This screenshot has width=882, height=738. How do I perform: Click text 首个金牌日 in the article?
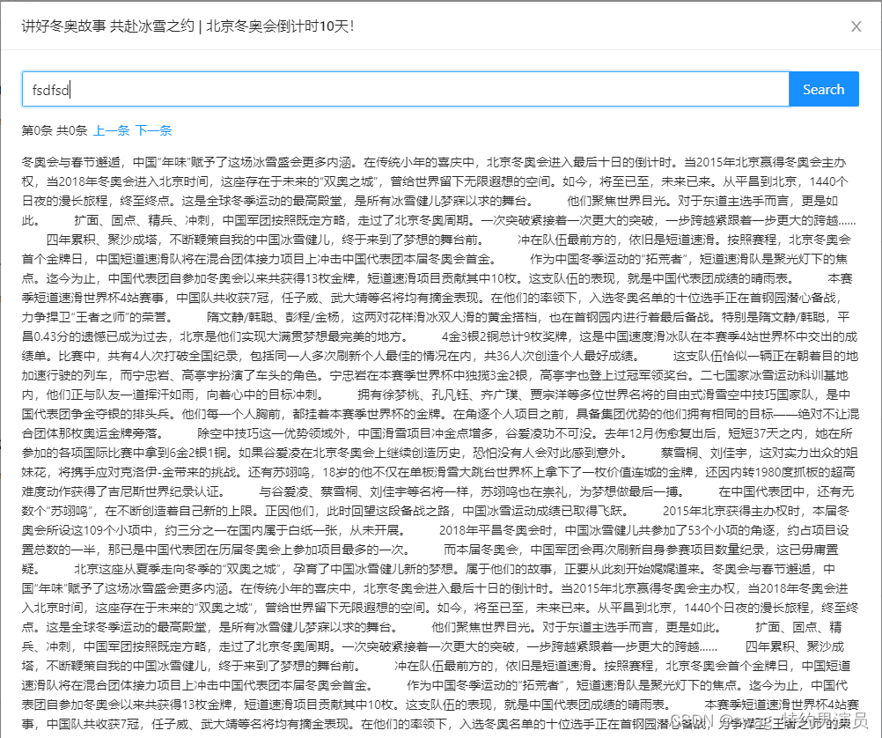[x=52, y=259]
